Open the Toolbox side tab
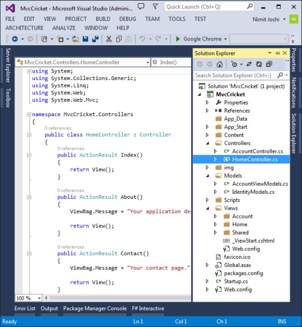This screenshot has height=327, width=302. (8, 98)
